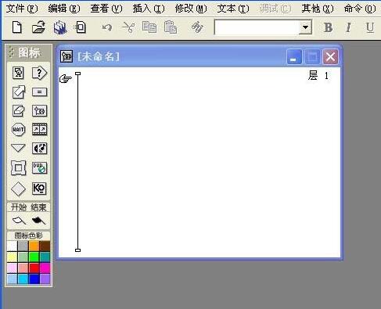Open the 文件(F) menu

click(22, 9)
